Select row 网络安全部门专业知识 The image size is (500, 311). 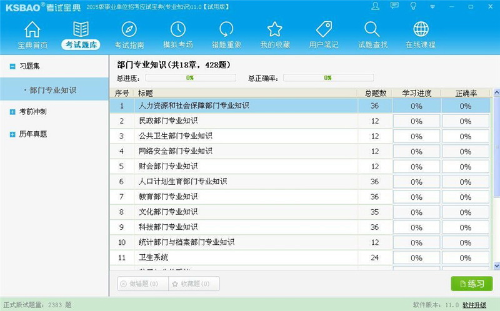pyautogui.click(x=300, y=151)
